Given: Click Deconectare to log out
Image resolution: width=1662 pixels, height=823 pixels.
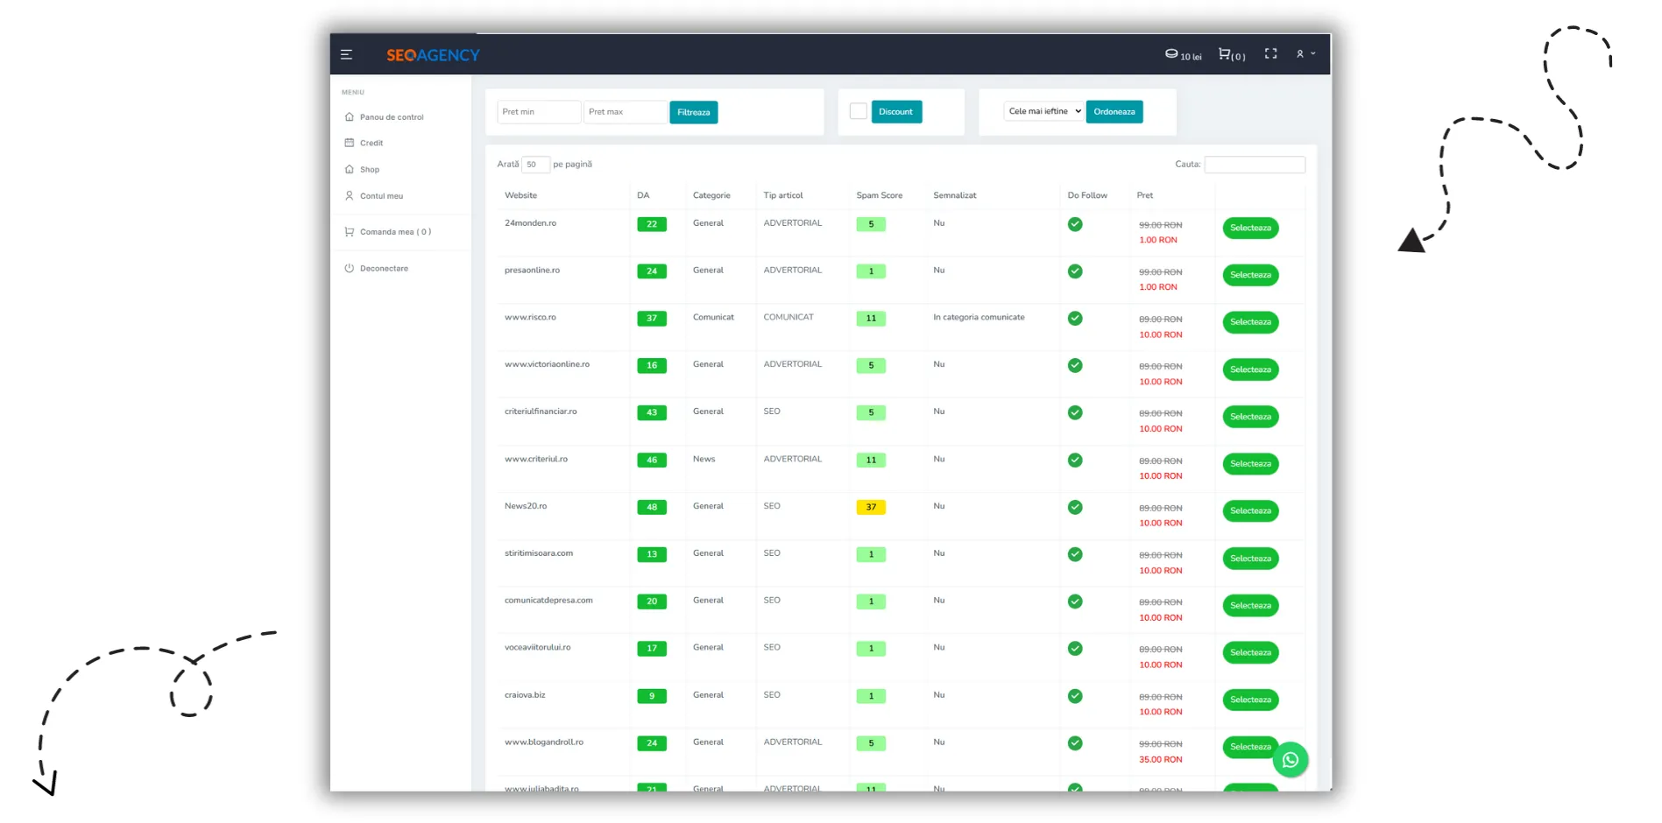Looking at the screenshot, I should pyautogui.click(x=384, y=269).
